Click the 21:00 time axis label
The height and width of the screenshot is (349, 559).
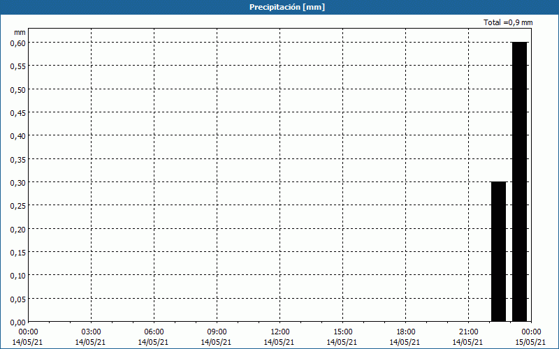click(468, 332)
